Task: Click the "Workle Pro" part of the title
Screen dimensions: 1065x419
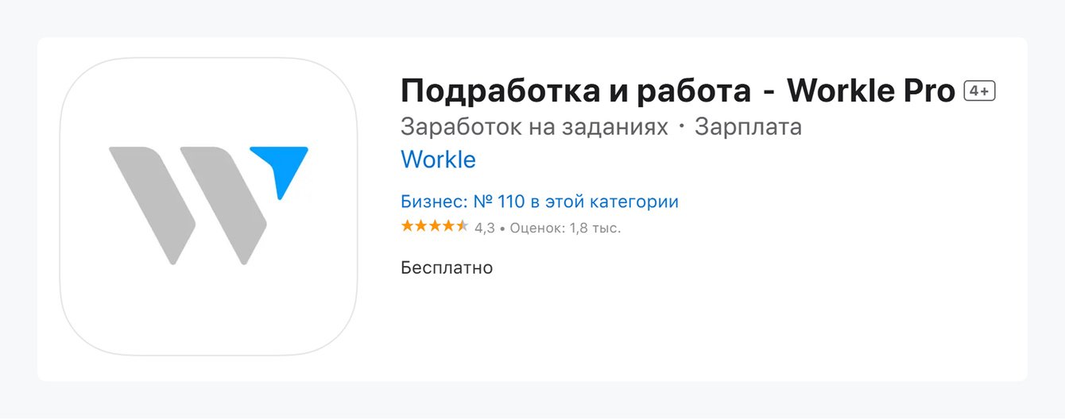Action: tap(870, 92)
